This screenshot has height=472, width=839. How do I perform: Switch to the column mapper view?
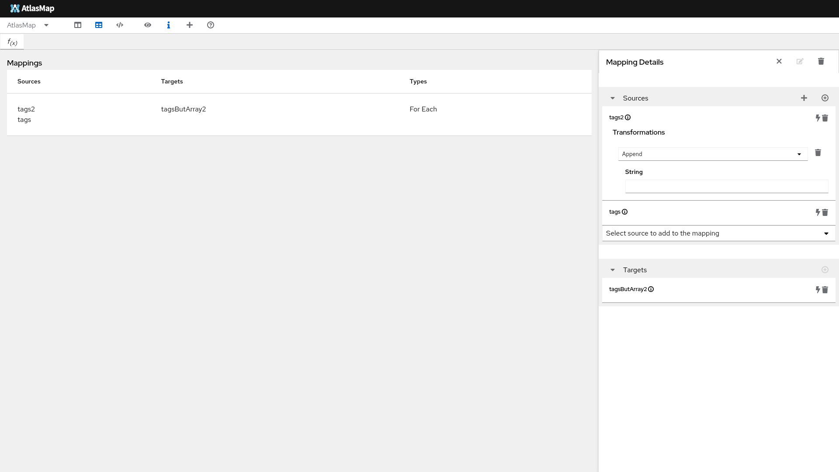78,25
